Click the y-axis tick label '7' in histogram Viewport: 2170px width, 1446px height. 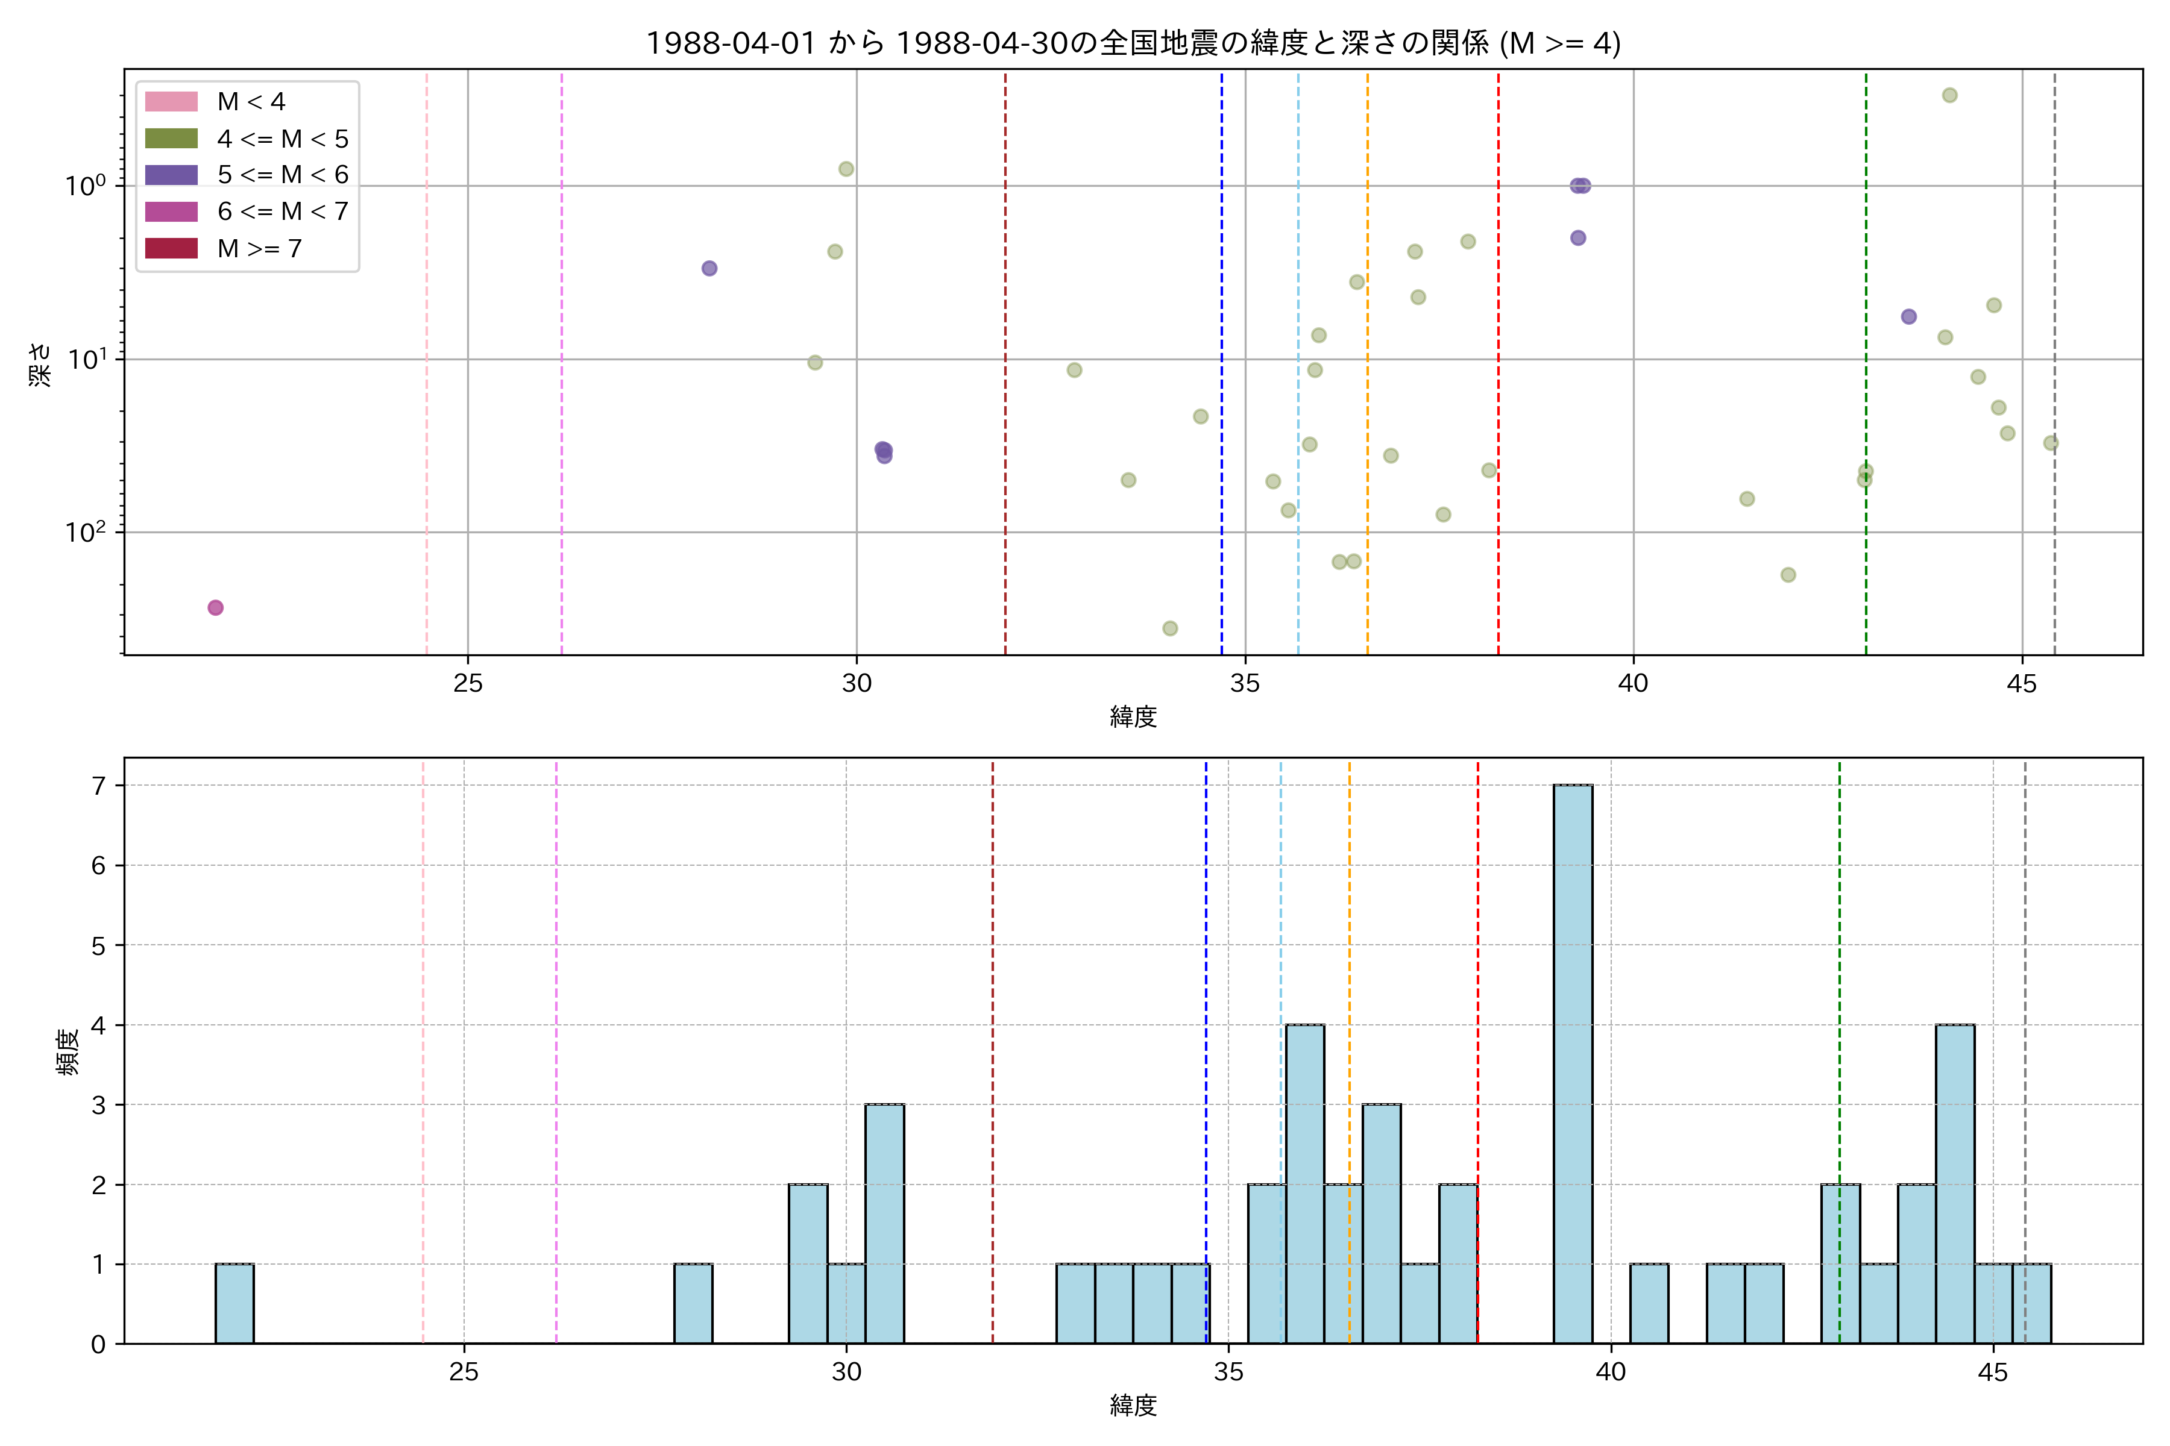coord(98,786)
